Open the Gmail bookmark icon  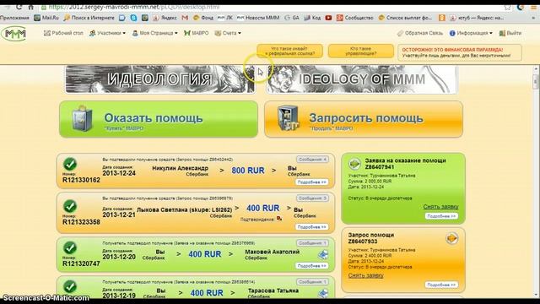pos(185,18)
